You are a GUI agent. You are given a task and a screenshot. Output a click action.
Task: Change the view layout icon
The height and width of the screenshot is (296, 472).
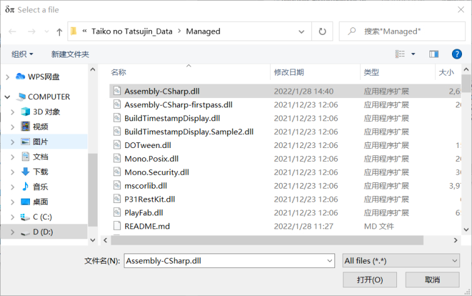(x=399, y=54)
